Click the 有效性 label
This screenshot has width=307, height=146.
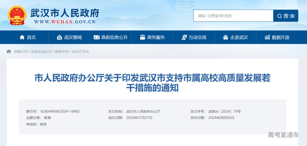(32, 124)
